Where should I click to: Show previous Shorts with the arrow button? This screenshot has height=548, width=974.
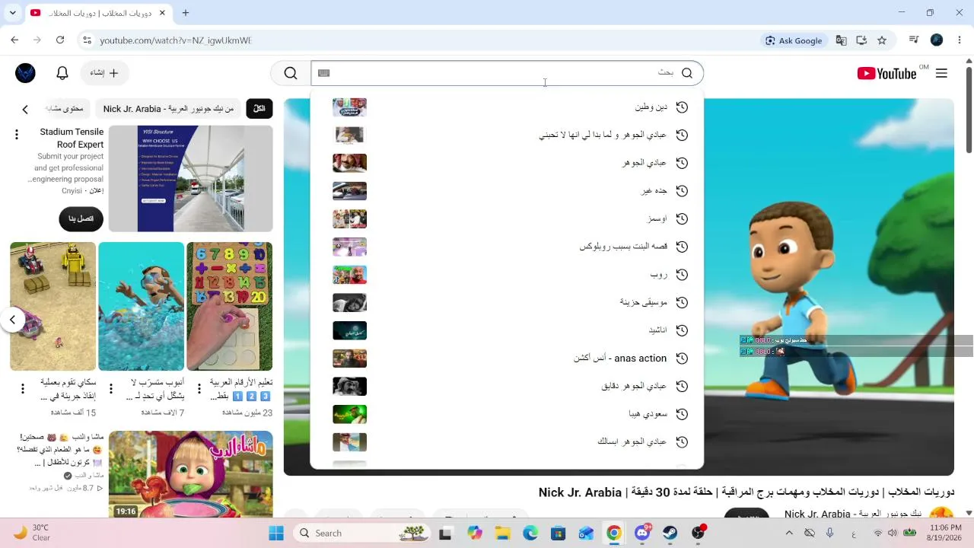(x=12, y=320)
